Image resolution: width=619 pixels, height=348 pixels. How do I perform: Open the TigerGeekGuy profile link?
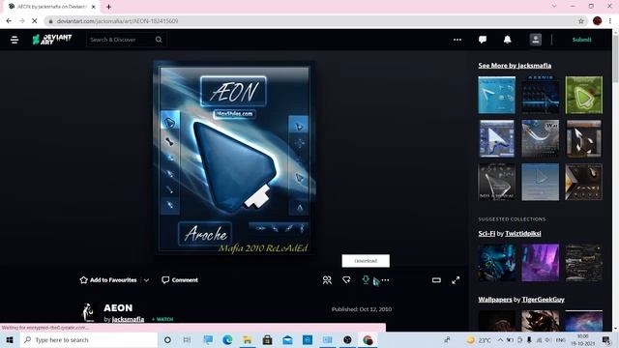(x=544, y=300)
